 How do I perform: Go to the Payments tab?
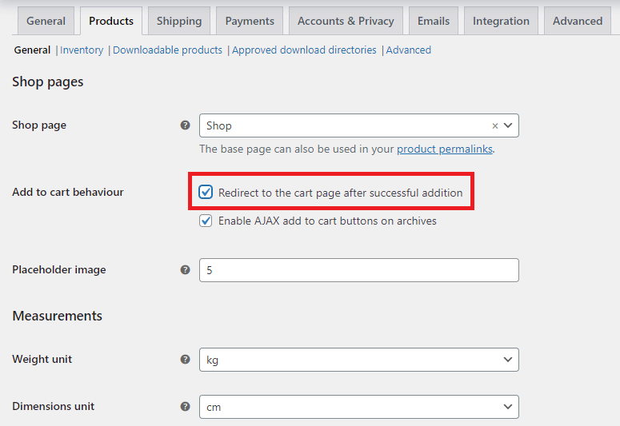pyautogui.click(x=250, y=21)
